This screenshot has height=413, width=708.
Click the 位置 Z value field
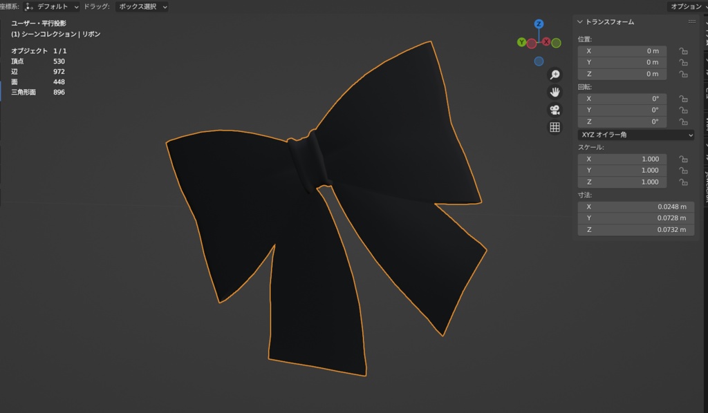pyautogui.click(x=622, y=74)
